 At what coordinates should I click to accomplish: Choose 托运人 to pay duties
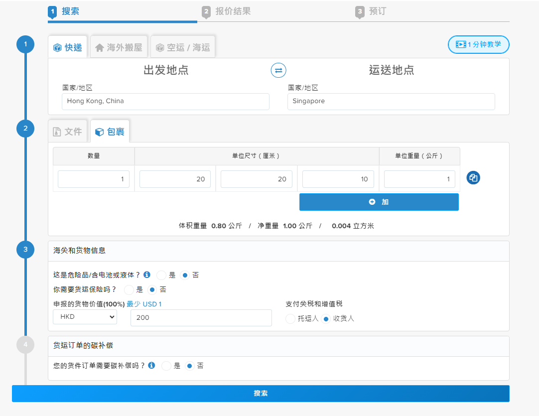point(290,319)
